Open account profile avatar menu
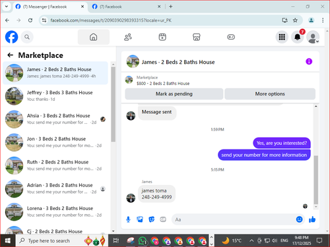Image resolution: width=330 pixels, height=247 pixels. coord(313,37)
